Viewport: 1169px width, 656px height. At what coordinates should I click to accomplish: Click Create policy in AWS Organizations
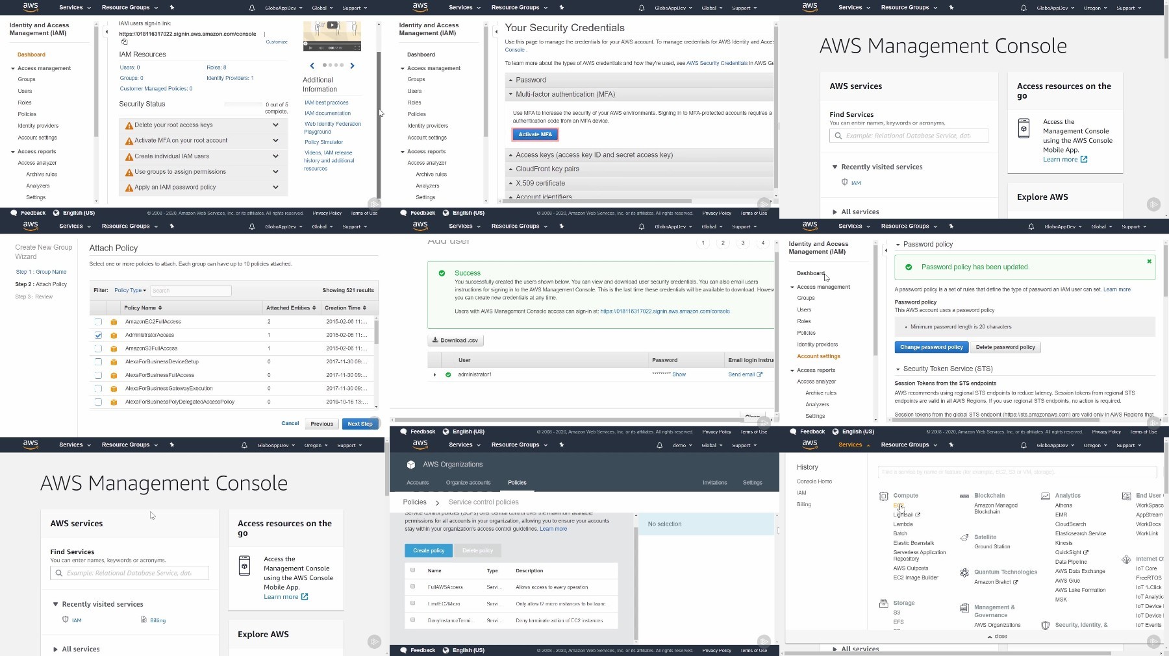(x=429, y=551)
